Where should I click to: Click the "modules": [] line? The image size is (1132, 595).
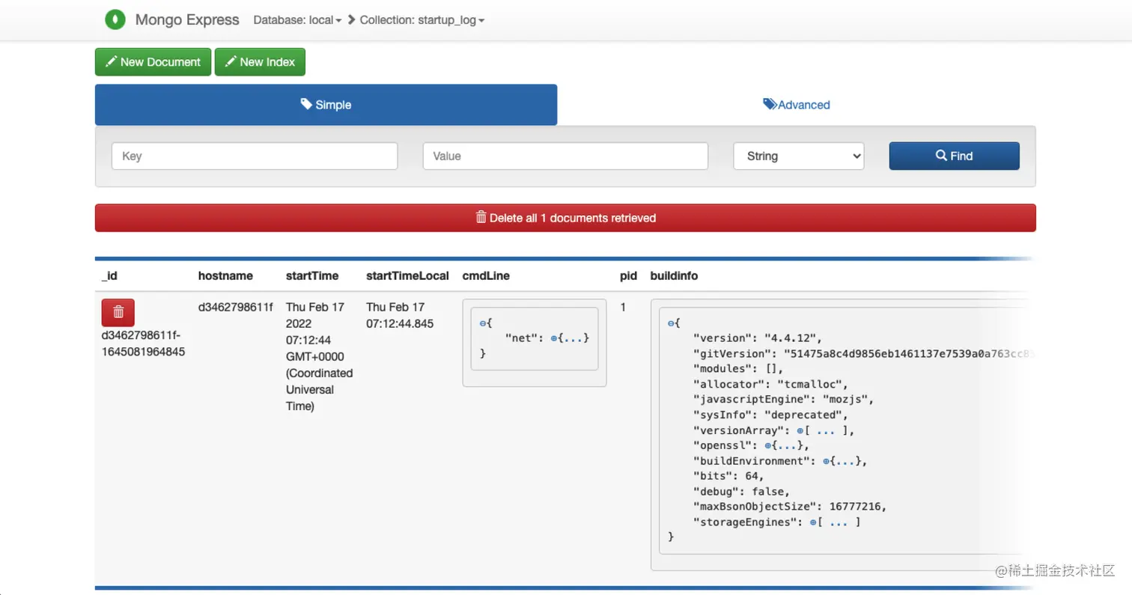[x=738, y=369]
